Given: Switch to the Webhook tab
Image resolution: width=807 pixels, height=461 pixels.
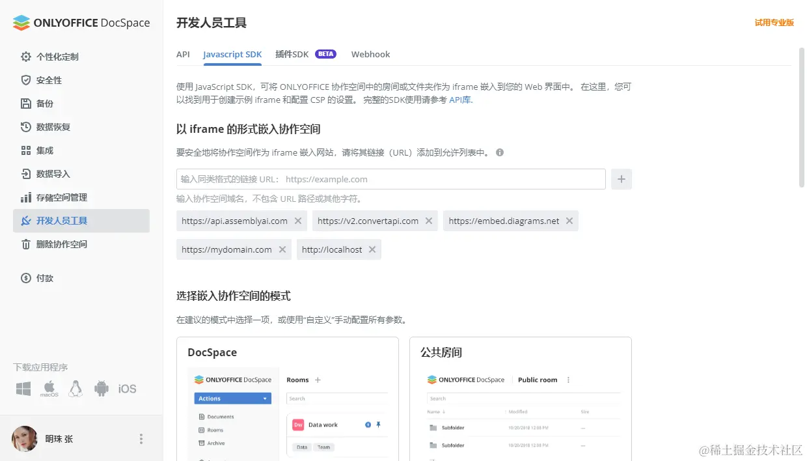Looking at the screenshot, I should [370, 54].
